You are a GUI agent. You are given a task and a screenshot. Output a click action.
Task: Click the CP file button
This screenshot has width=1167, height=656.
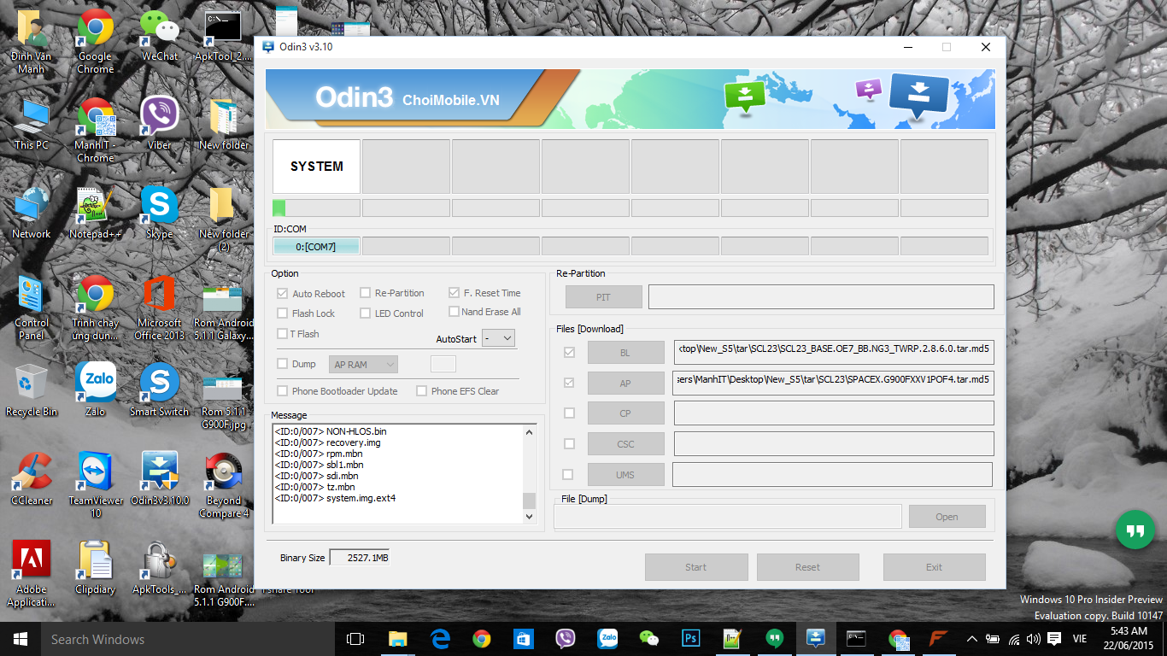tap(625, 413)
